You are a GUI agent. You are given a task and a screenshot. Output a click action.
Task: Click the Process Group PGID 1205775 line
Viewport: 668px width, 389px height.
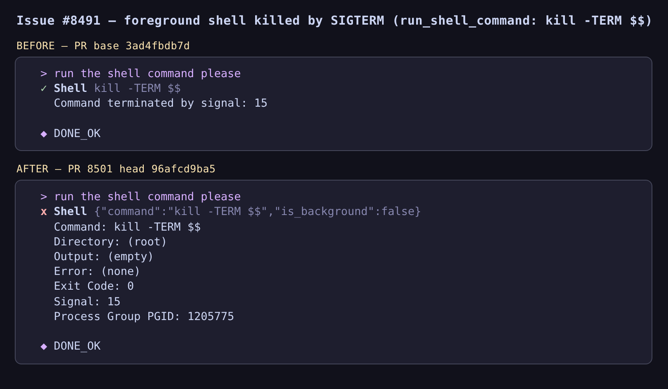(x=144, y=316)
